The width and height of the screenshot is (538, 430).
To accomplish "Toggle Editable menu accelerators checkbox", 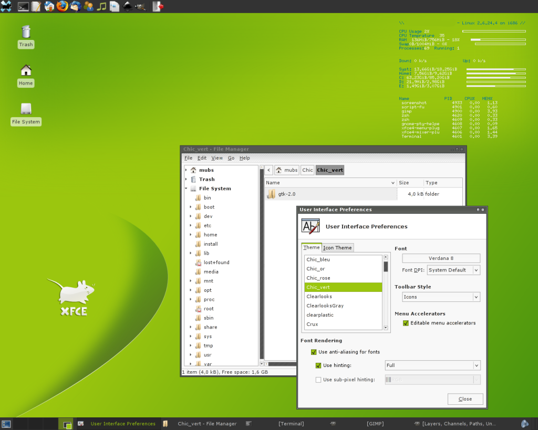I will [x=406, y=323].
